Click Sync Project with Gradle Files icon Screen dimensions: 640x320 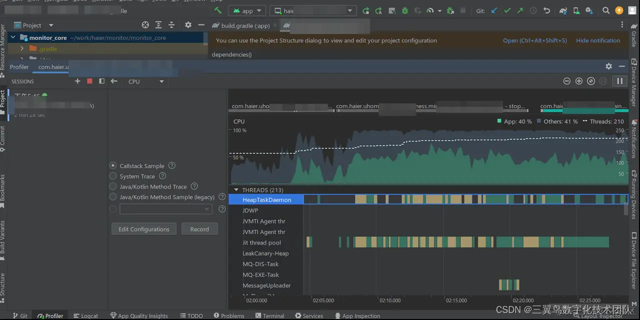point(563,10)
